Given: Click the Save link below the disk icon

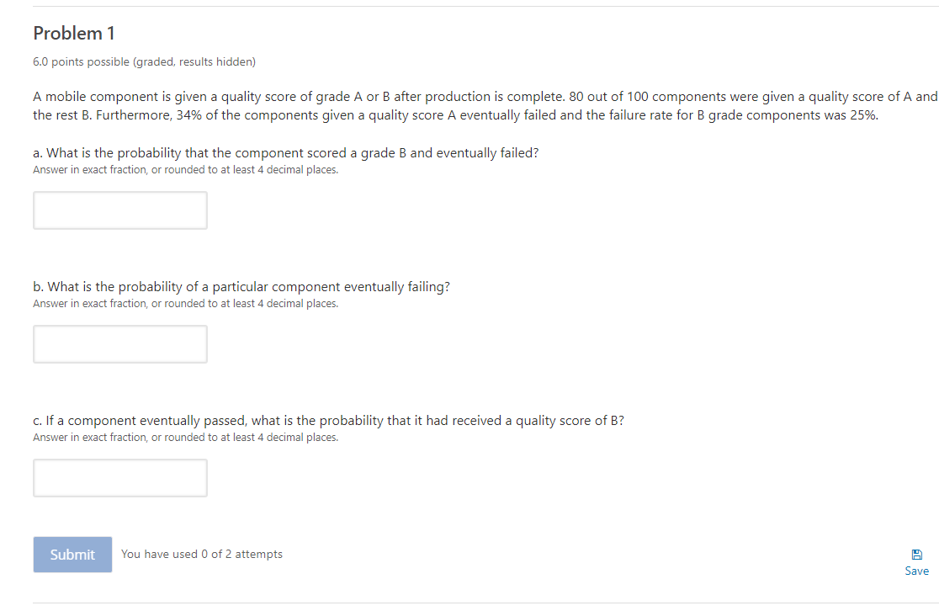Looking at the screenshot, I should [x=916, y=571].
